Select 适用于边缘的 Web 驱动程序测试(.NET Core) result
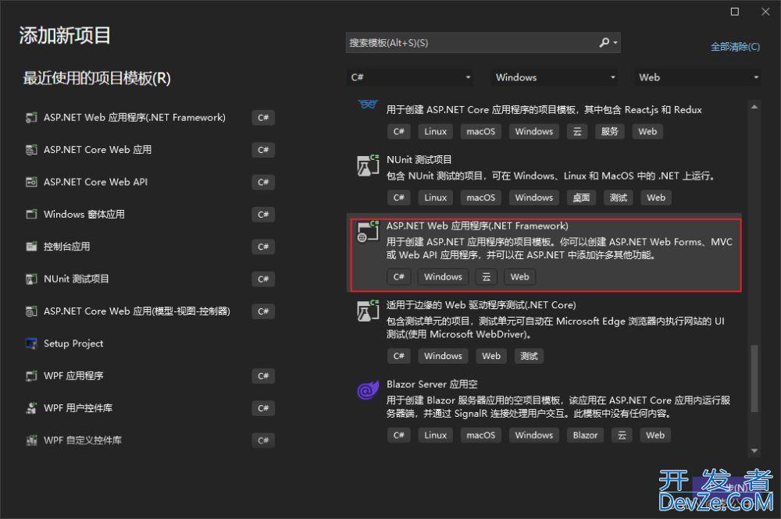The height and width of the screenshot is (519, 781). coord(481,305)
